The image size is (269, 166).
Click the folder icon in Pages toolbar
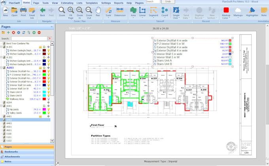click(3, 32)
